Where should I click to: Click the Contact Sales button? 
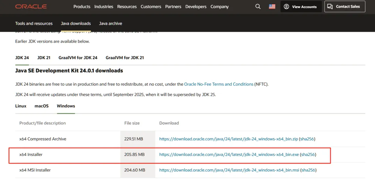tap(345, 7)
